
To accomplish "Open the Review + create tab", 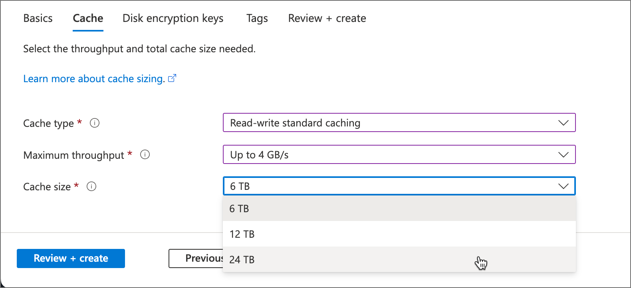I will point(327,18).
